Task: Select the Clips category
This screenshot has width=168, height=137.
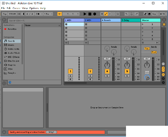Action: (x=10, y=69)
